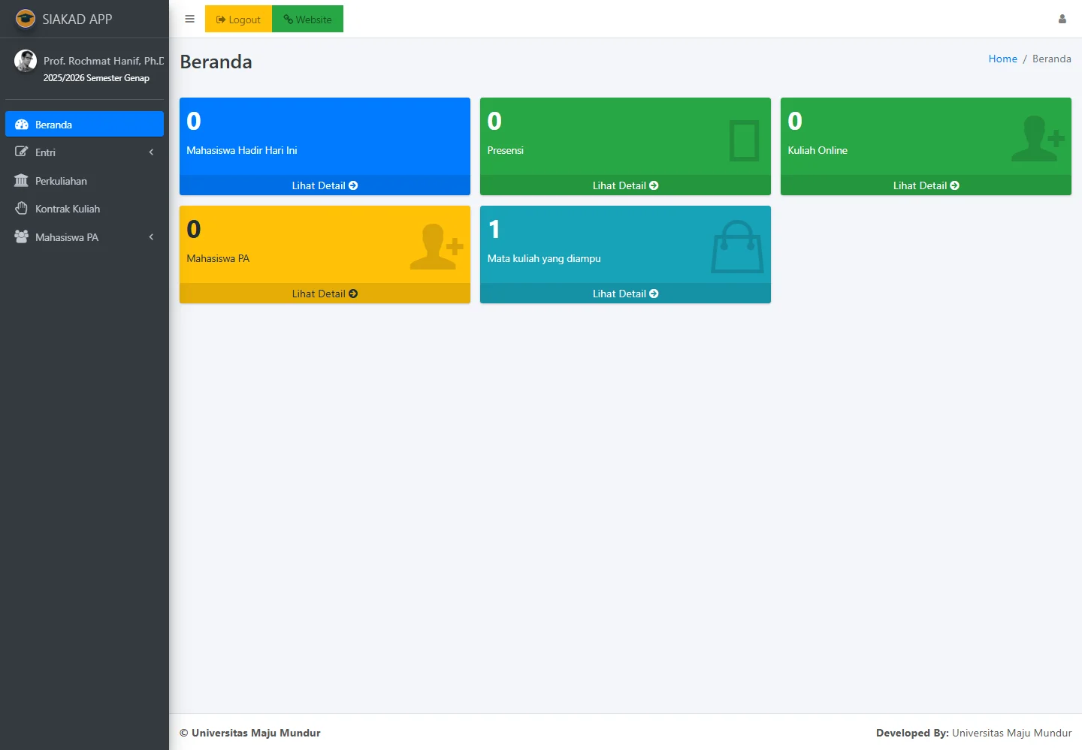Screen dimensions: 1082x750
Task: Click the user profile icon top right
Action: pyautogui.click(x=1062, y=19)
